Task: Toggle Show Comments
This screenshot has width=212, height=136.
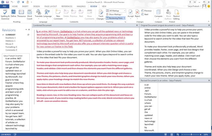Action: [x=89, y=15]
